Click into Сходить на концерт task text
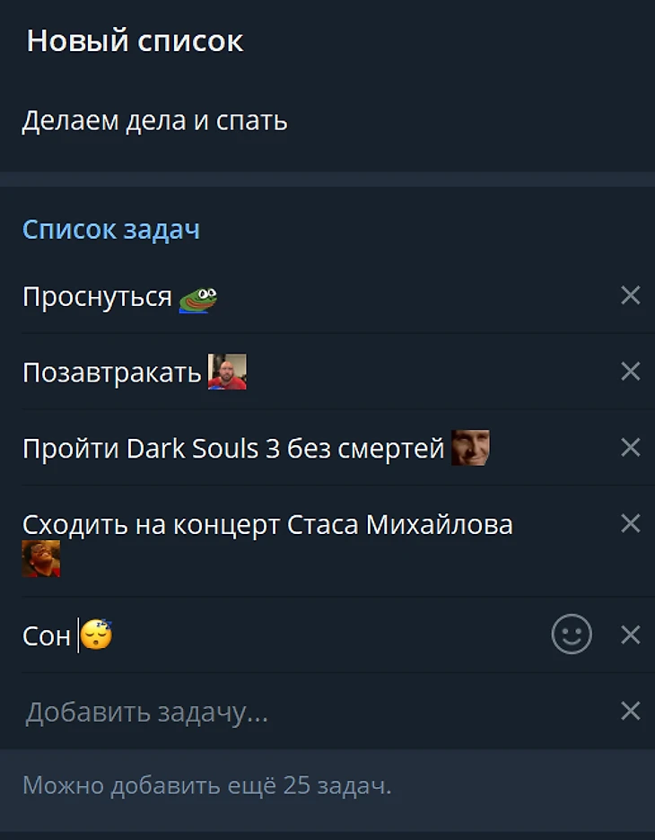 click(267, 524)
